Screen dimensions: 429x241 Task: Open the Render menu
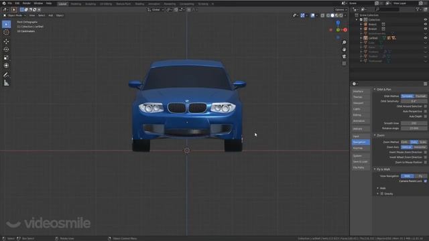(x=27, y=3)
